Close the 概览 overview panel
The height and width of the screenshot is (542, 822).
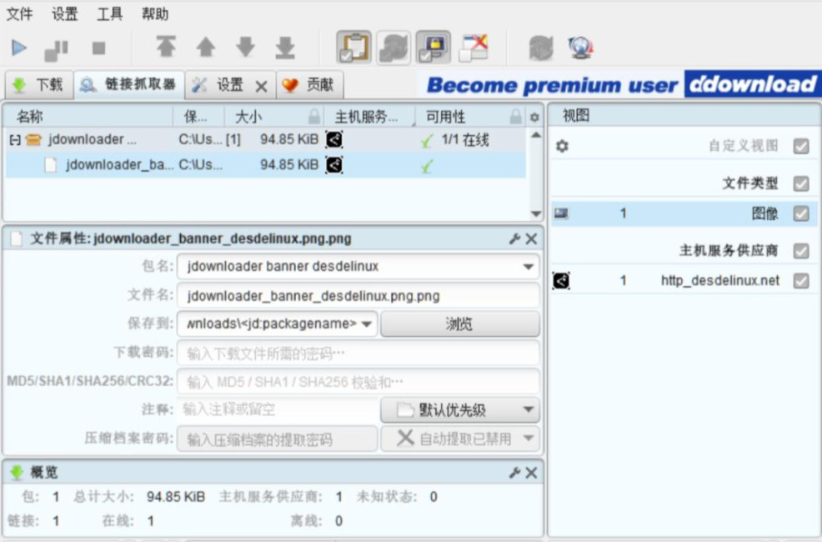[531, 473]
